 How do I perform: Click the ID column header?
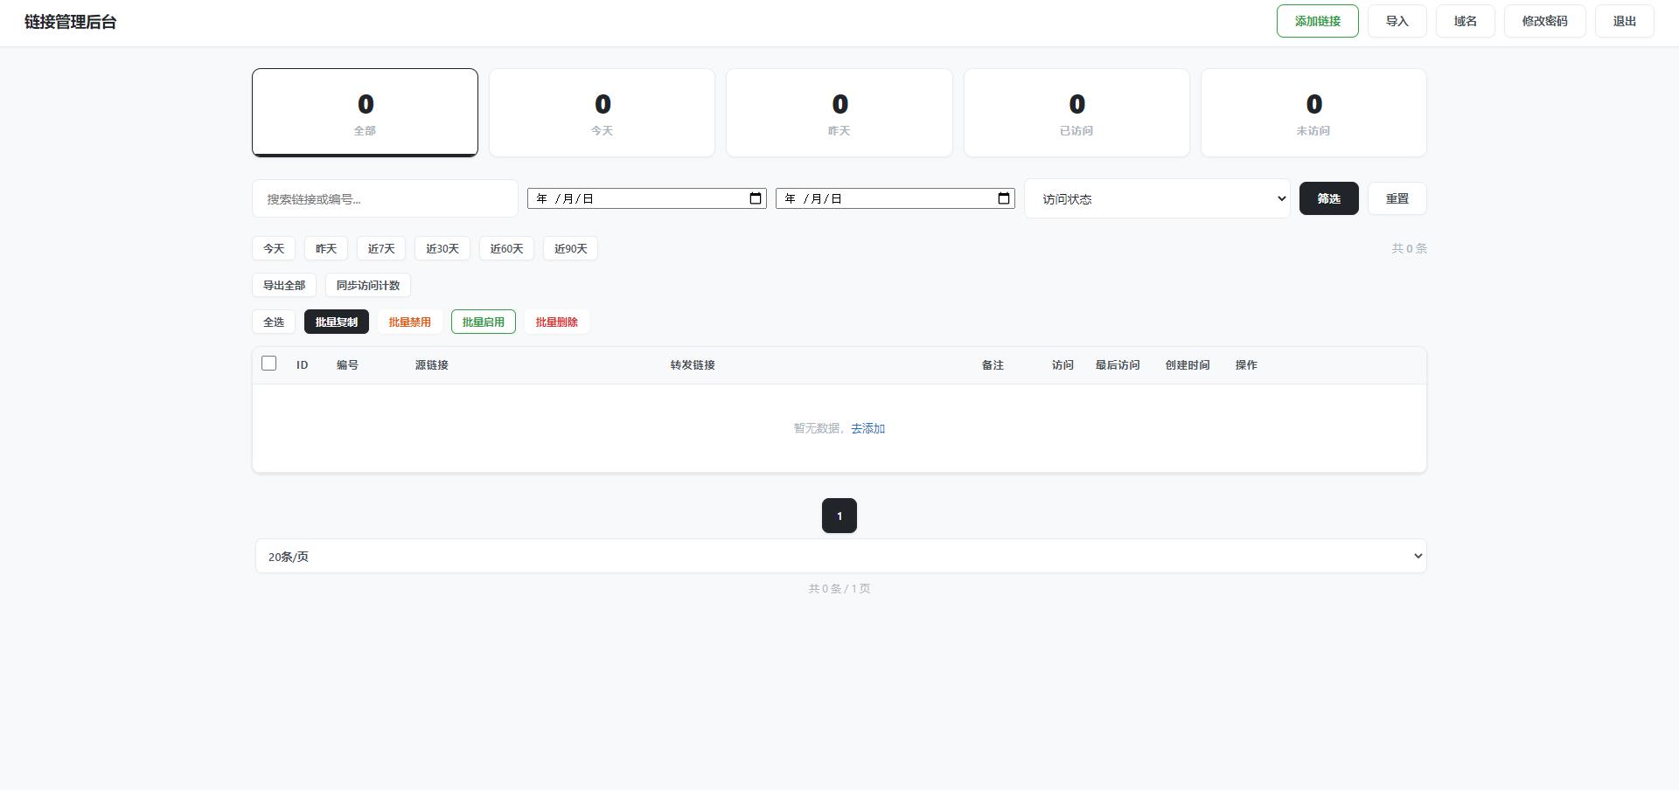coord(302,365)
